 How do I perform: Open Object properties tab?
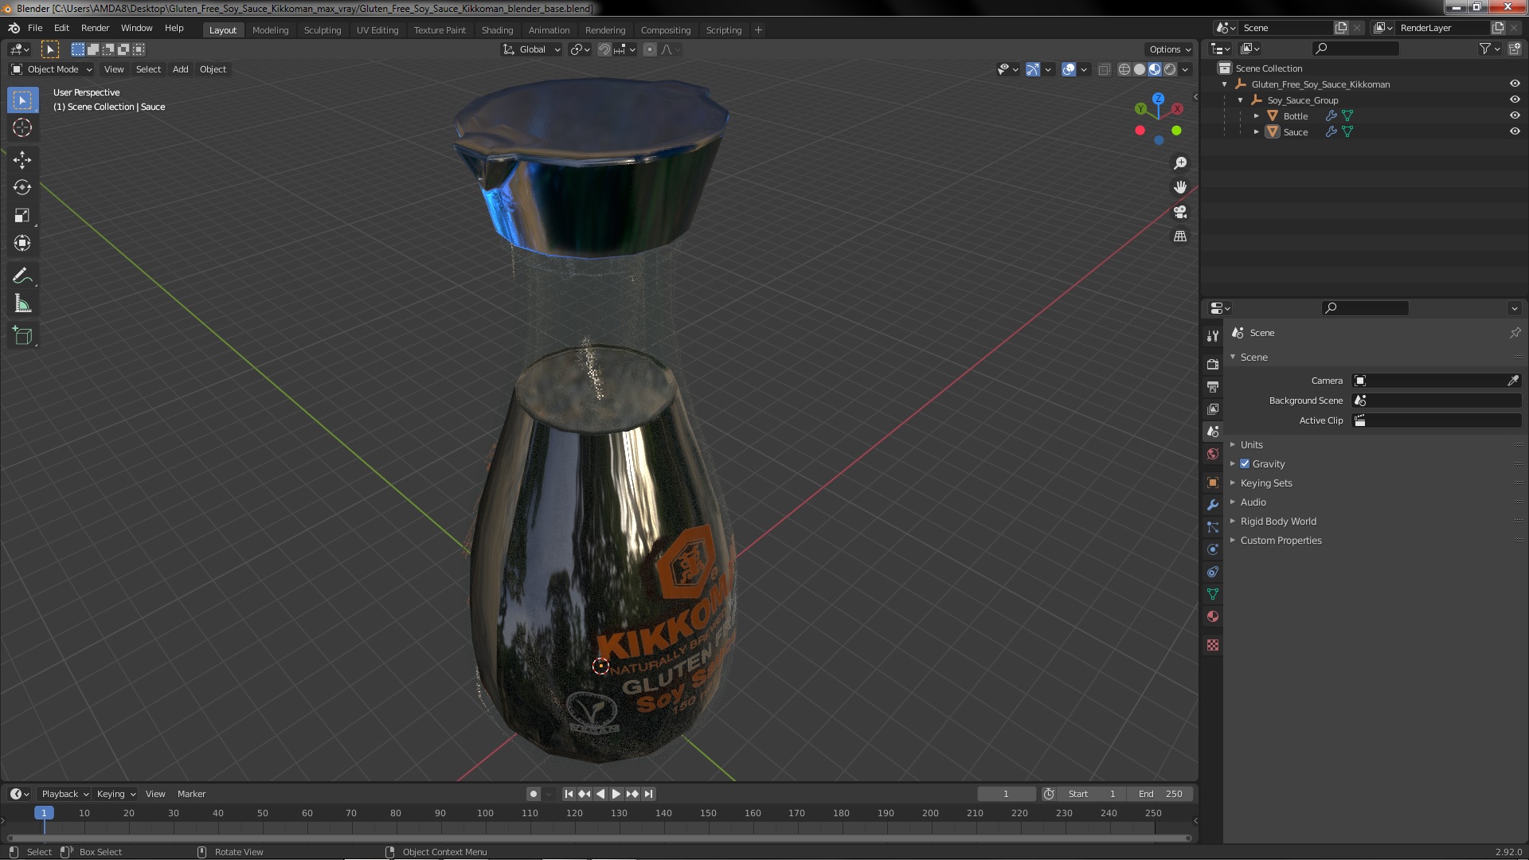1212,483
